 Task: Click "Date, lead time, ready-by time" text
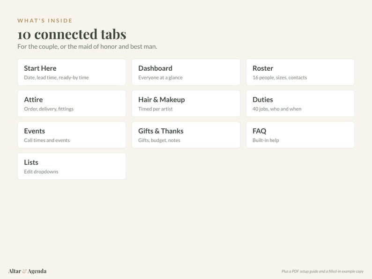click(x=56, y=78)
